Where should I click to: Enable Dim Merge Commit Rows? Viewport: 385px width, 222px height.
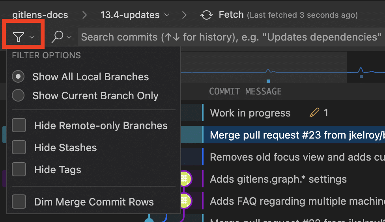click(x=19, y=202)
